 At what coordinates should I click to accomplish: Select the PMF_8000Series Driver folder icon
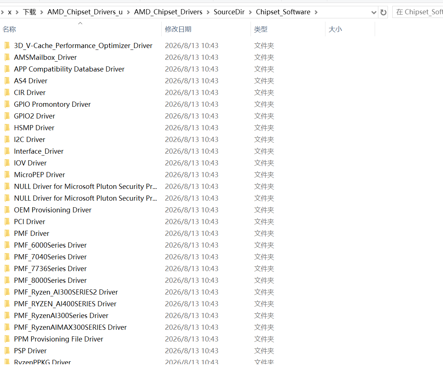[7, 280]
